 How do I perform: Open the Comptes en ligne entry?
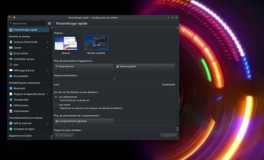[29, 129]
